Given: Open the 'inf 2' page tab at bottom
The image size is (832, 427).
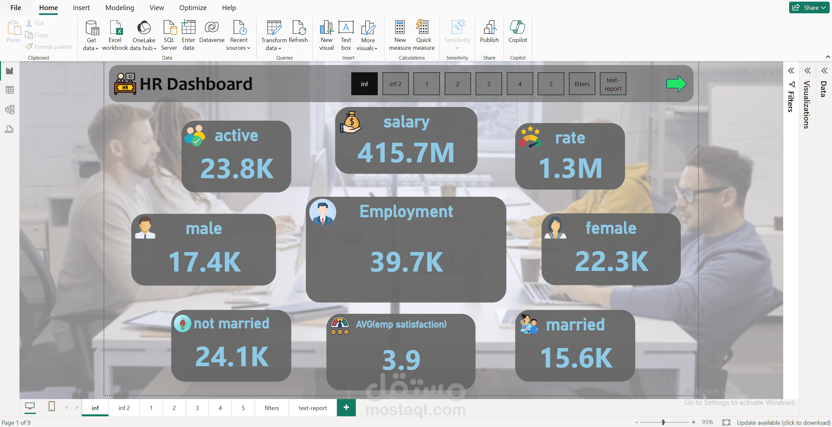Looking at the screenshot, I should (x=124, y=408).
